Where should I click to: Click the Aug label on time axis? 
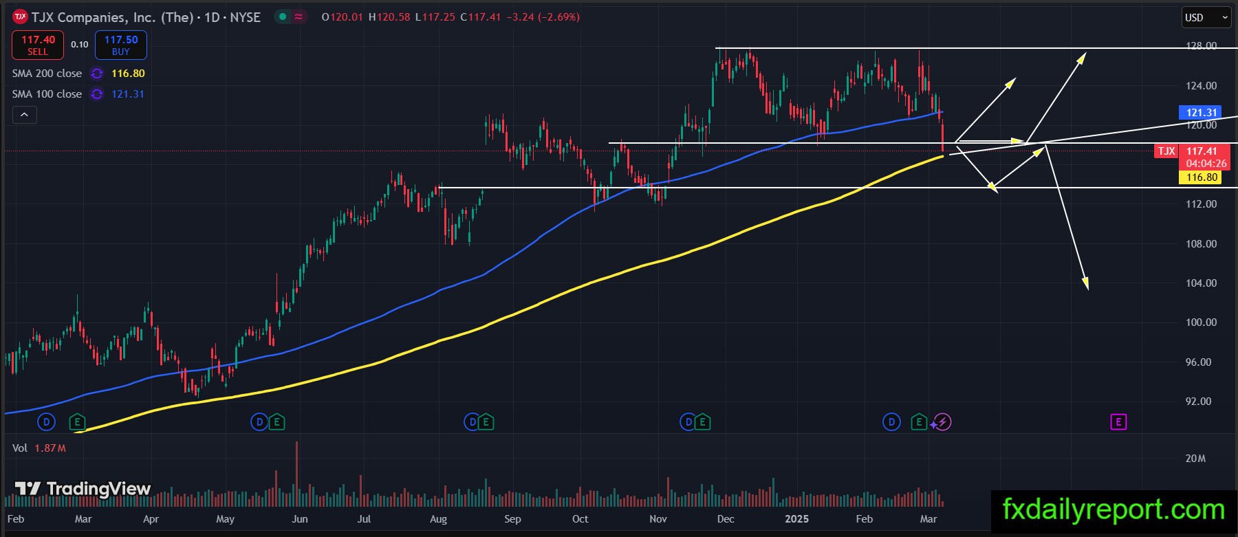(x=438, y=519)
